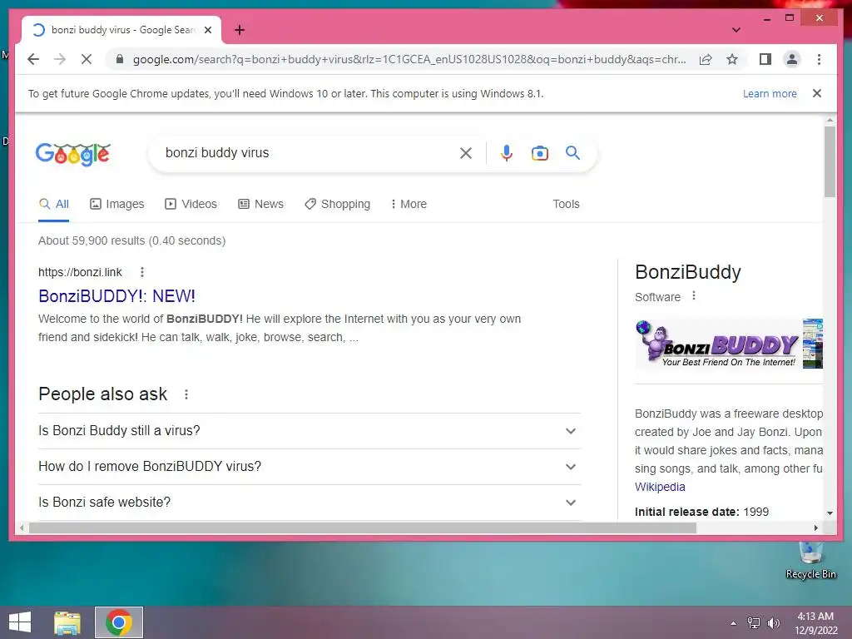Open the options dots next to bonzi.link

[142, 272]
